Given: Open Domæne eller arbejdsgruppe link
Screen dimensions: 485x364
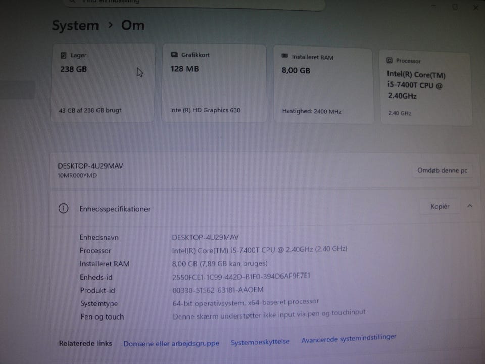Looking at the screenshot, I should [171, 343].
